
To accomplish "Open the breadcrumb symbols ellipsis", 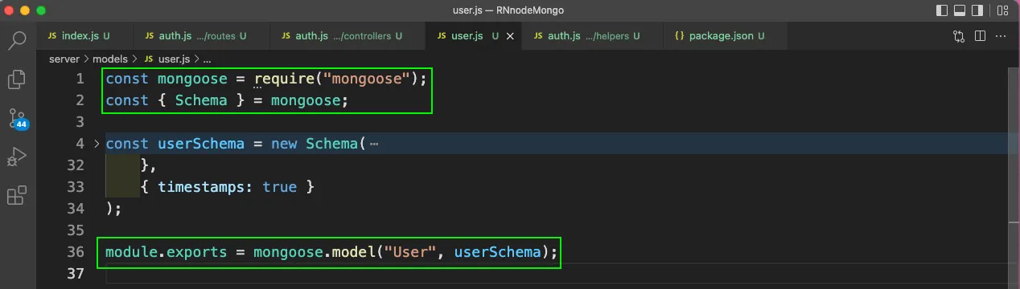I will (206, 59).
